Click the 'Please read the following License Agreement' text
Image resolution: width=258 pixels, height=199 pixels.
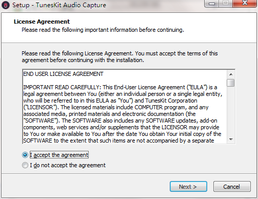[x=77, y=53]
